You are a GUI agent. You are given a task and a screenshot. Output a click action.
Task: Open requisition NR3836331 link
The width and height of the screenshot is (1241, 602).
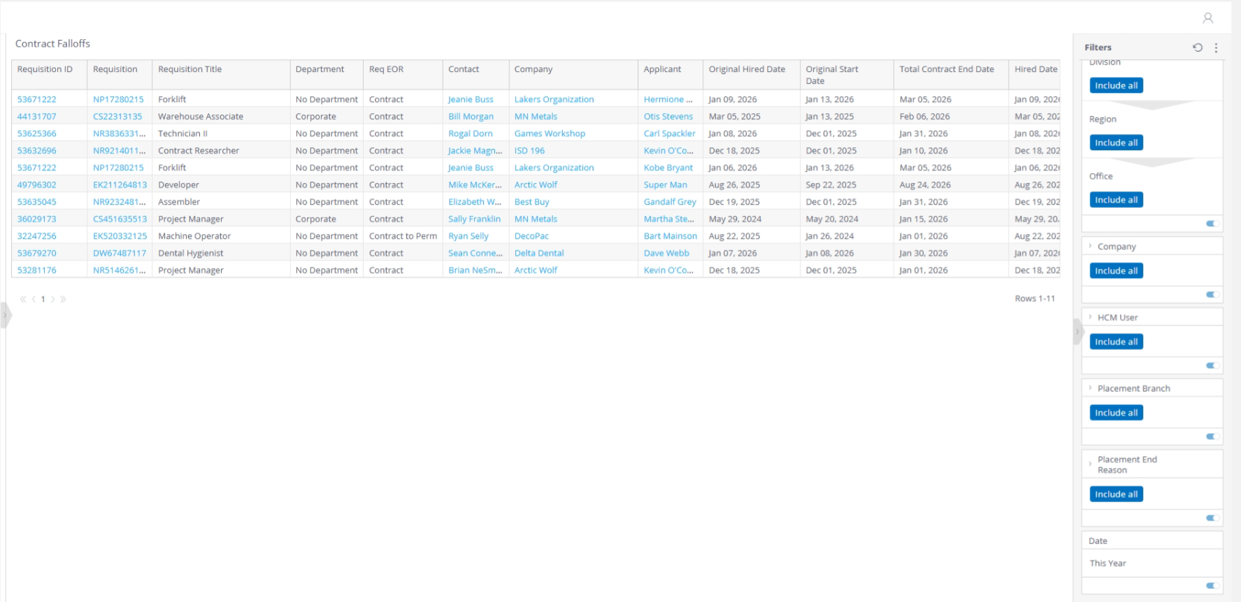pos(119,133)
